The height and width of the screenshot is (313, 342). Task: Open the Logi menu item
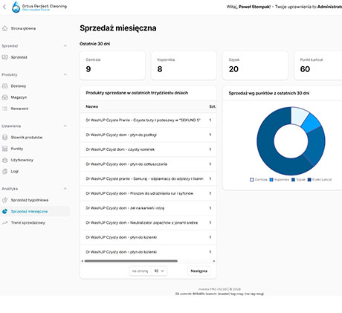(35, 171)
